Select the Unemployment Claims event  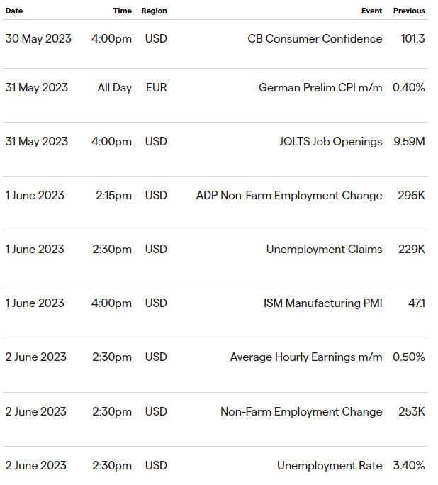click(x=324, y=250)
